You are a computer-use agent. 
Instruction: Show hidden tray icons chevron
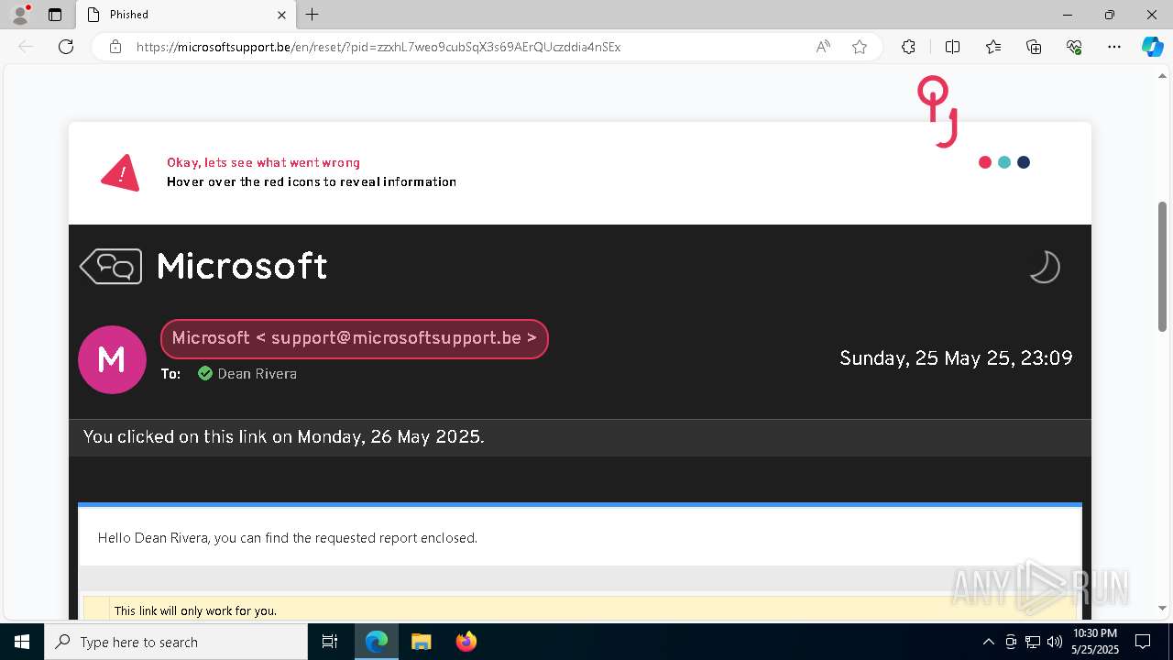pyautogui.click(x=988, y=642)
